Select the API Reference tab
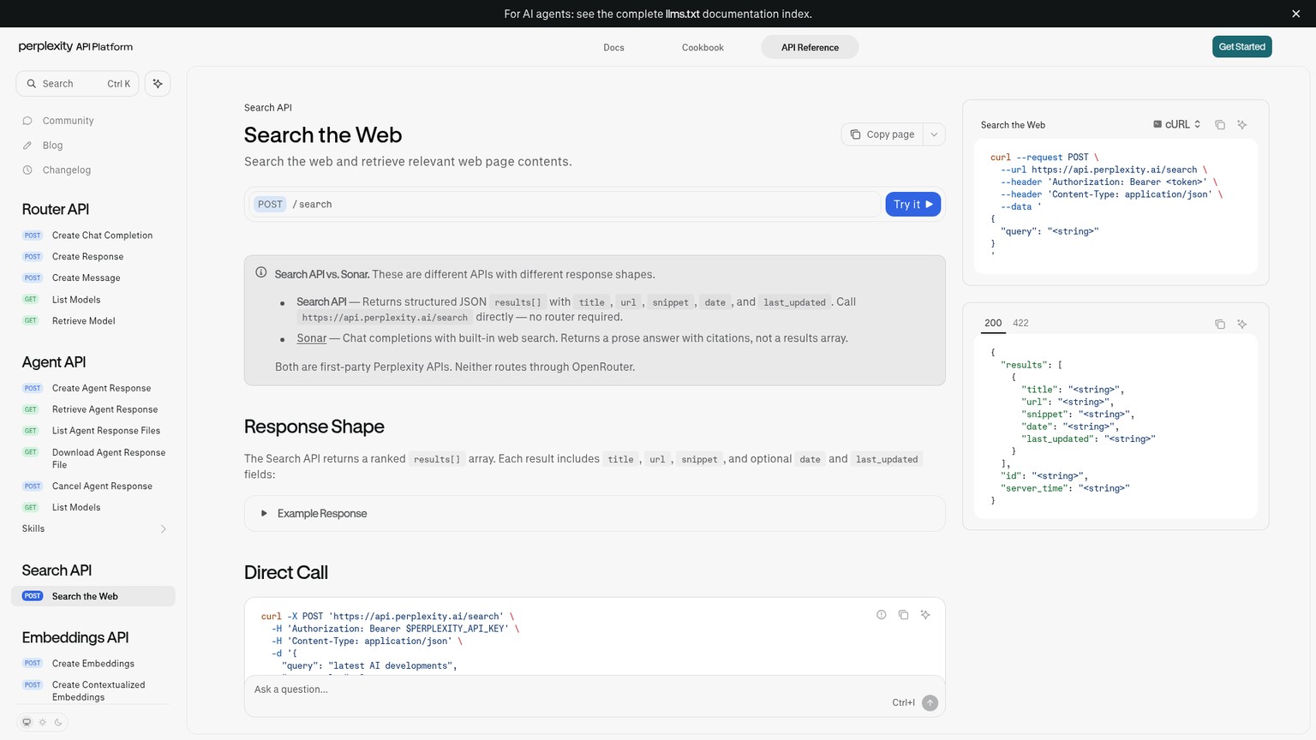Viewport: 1316px width, 740px height. click(x=810, y=47)
